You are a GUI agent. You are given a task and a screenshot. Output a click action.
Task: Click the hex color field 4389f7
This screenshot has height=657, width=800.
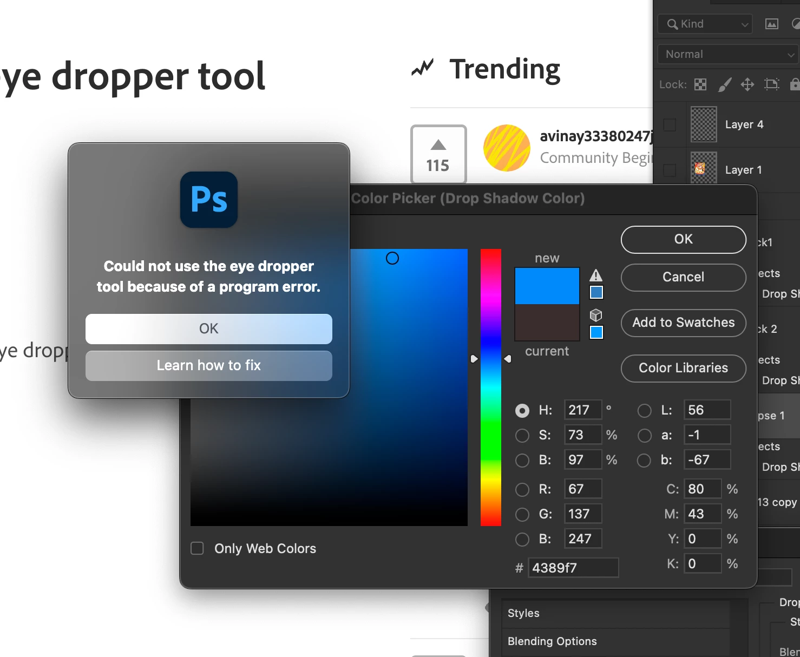(573, 568)
